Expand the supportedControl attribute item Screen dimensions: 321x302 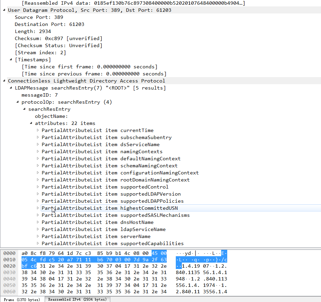click(38, 187)
